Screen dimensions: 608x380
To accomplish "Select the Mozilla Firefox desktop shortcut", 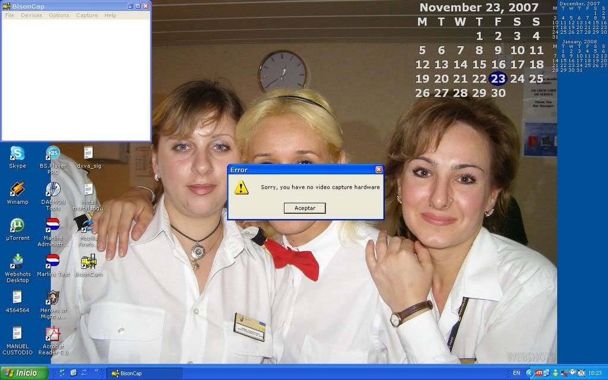I will click(88, 224).
